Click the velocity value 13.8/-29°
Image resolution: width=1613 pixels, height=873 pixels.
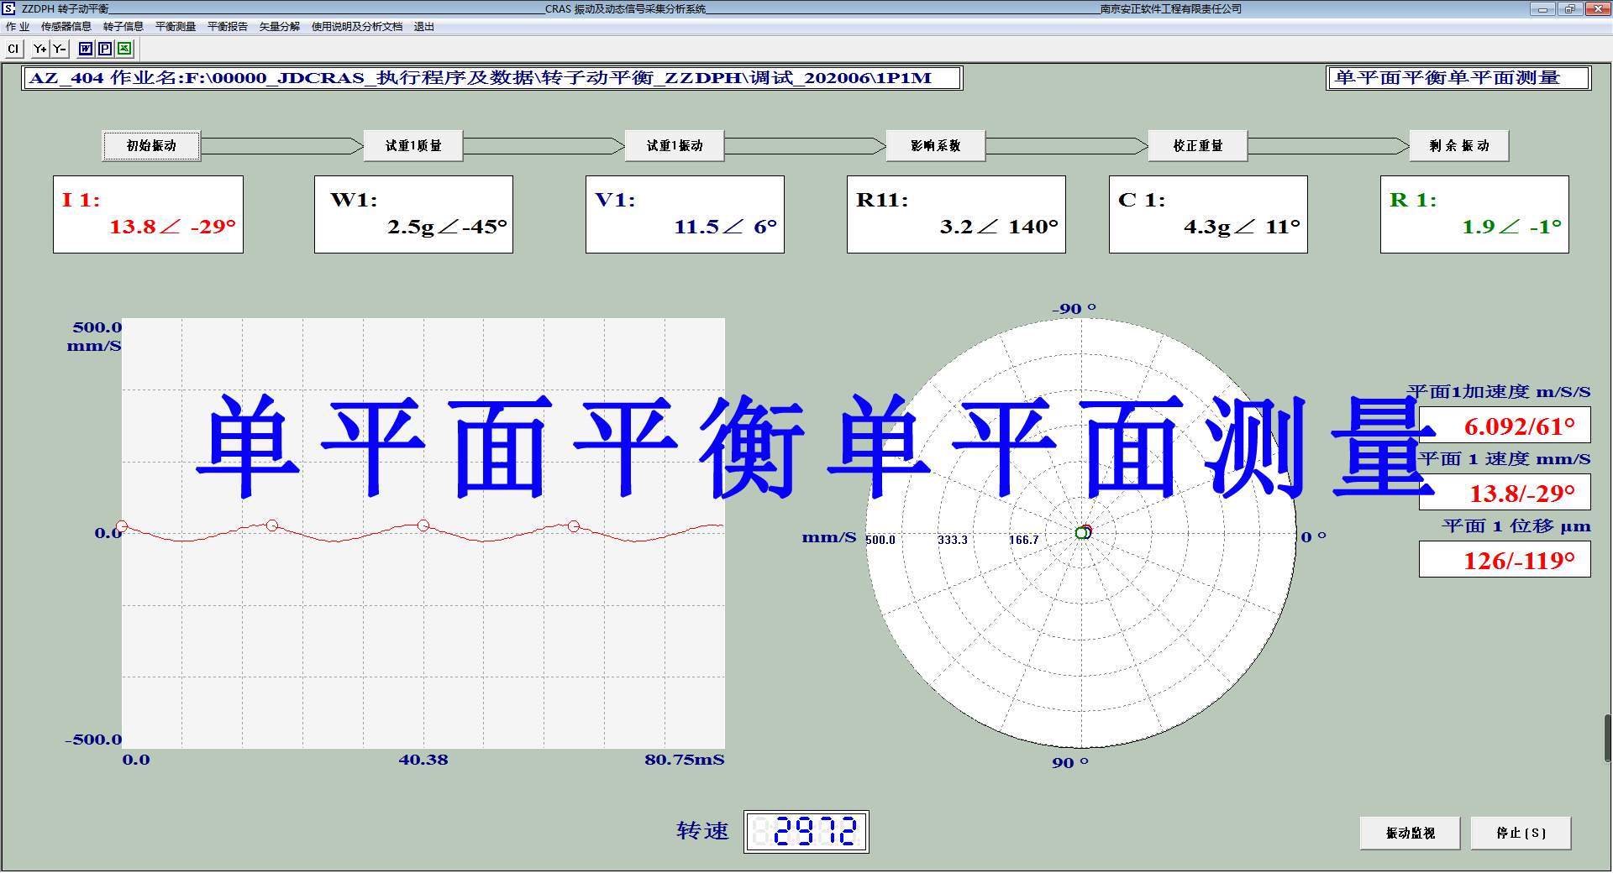click(1505, 493)
